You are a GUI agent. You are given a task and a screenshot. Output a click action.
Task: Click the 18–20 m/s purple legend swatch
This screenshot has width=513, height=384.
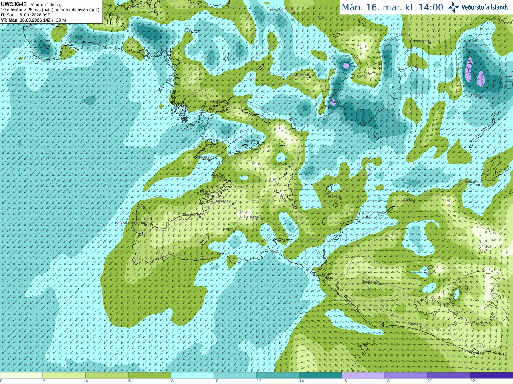pyautogui.click(x=406, y=376)
